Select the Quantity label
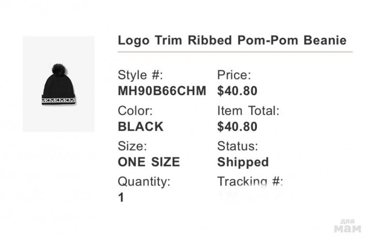 pyautogui.click(x=143, y=182)
